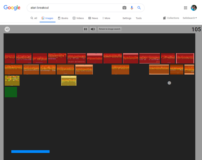Click the blue search magnifier button

pyautogui.click(x=139, y=8)
